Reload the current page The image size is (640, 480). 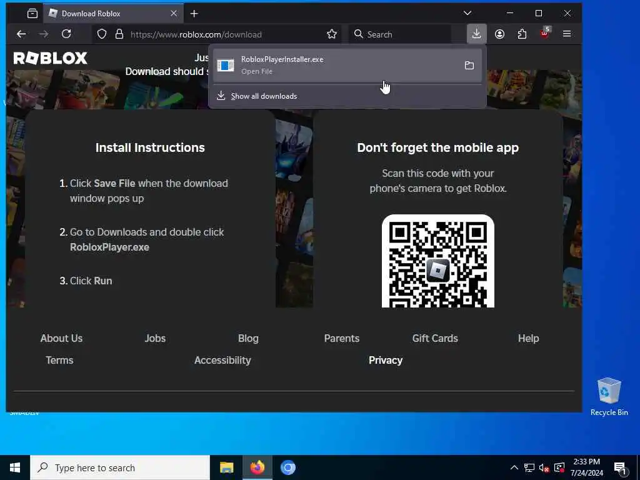pos(66,34)
